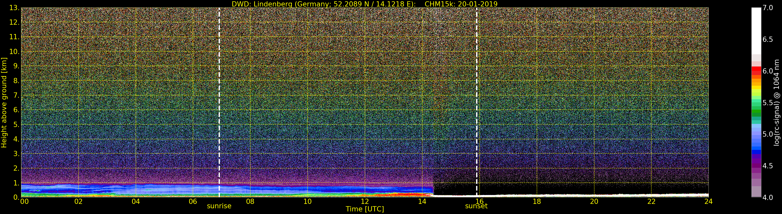The image size is (782, 214).
Task: Select the "sunrise" label below the time axis
Action: (219, 206)
